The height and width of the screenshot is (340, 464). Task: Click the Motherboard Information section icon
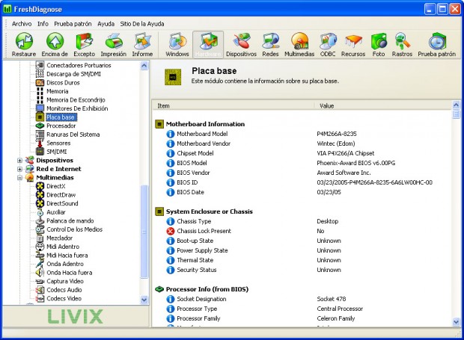(x=159, y=124)
